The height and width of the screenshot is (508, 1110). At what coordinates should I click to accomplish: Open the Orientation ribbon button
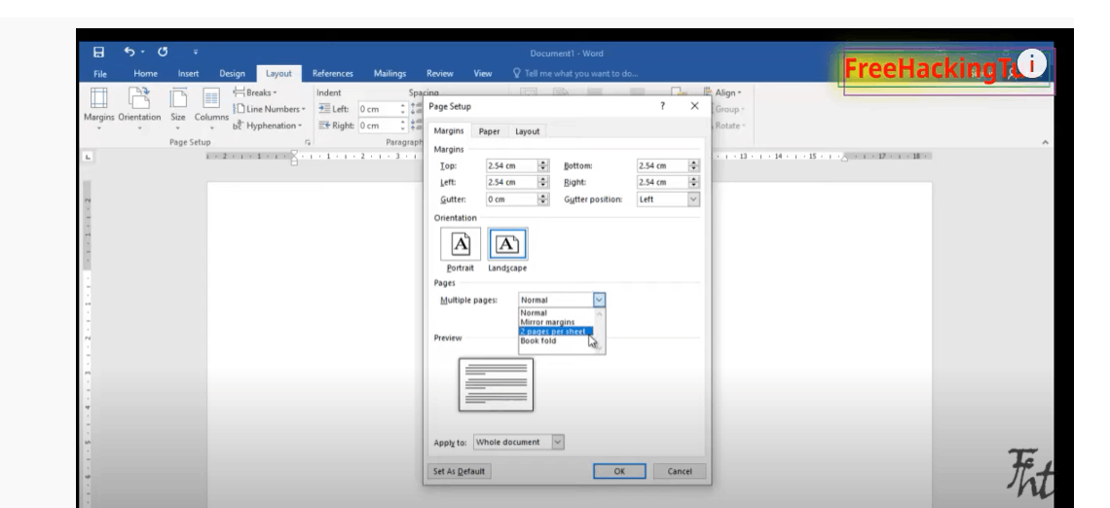[x=141, y=98]
